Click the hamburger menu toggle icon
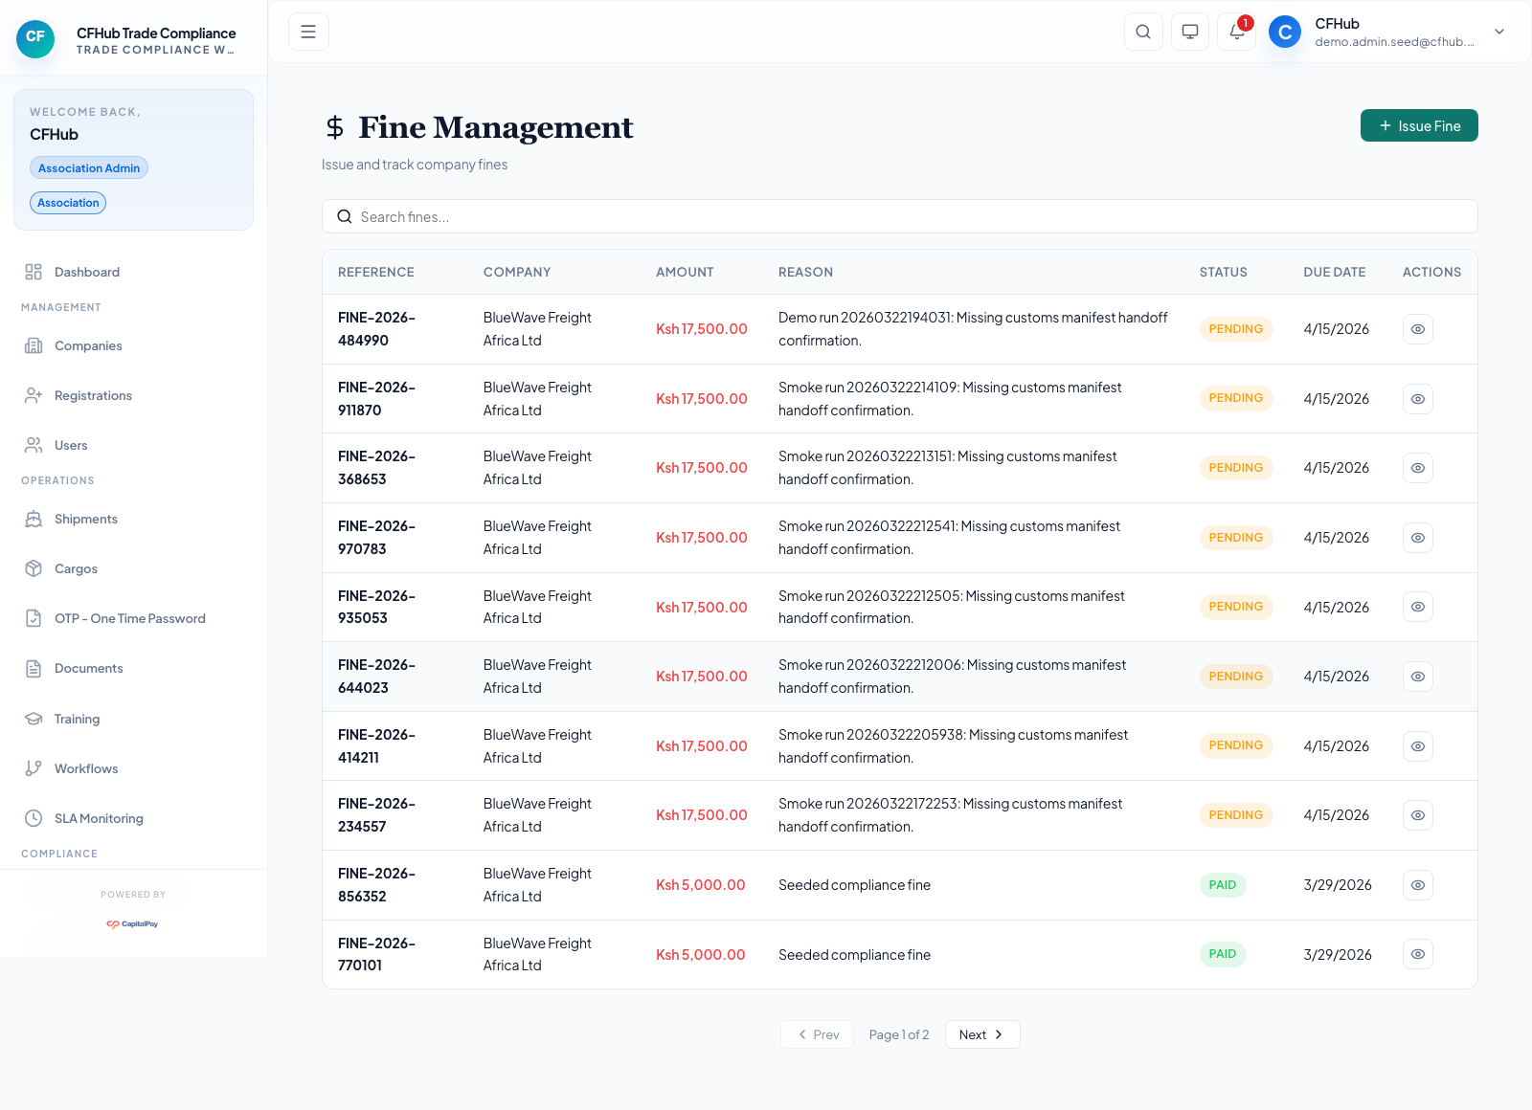 tap(308, 32)
